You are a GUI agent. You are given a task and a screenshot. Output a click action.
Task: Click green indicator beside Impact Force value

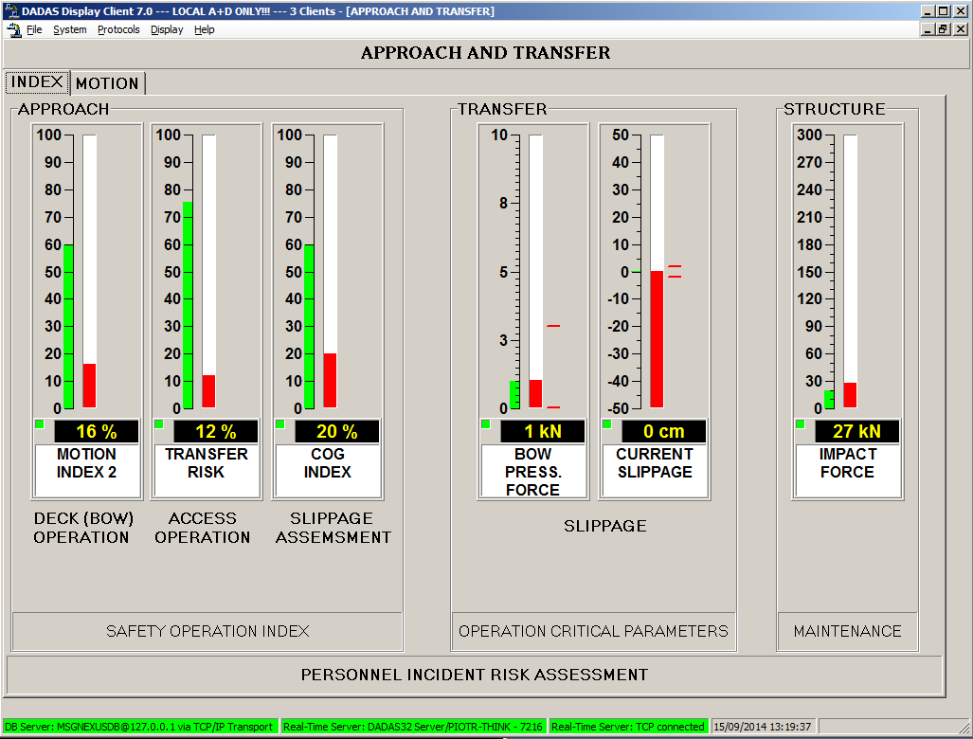(x=800, y=424)
